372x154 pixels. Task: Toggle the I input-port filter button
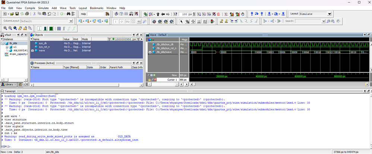point(116,21)
